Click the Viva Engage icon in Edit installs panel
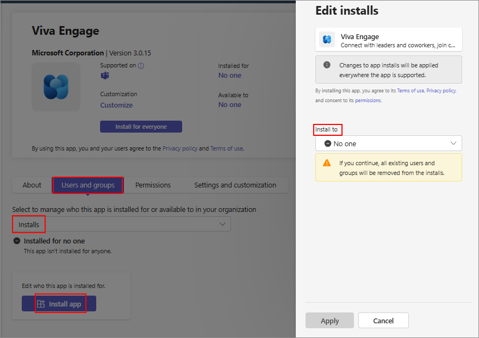This screenshot has width=479, height=338. click(327, 39)
